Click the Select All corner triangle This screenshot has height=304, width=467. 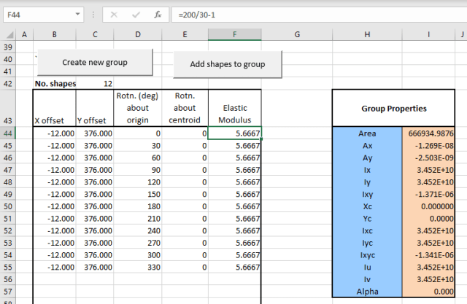pos(7,34)
